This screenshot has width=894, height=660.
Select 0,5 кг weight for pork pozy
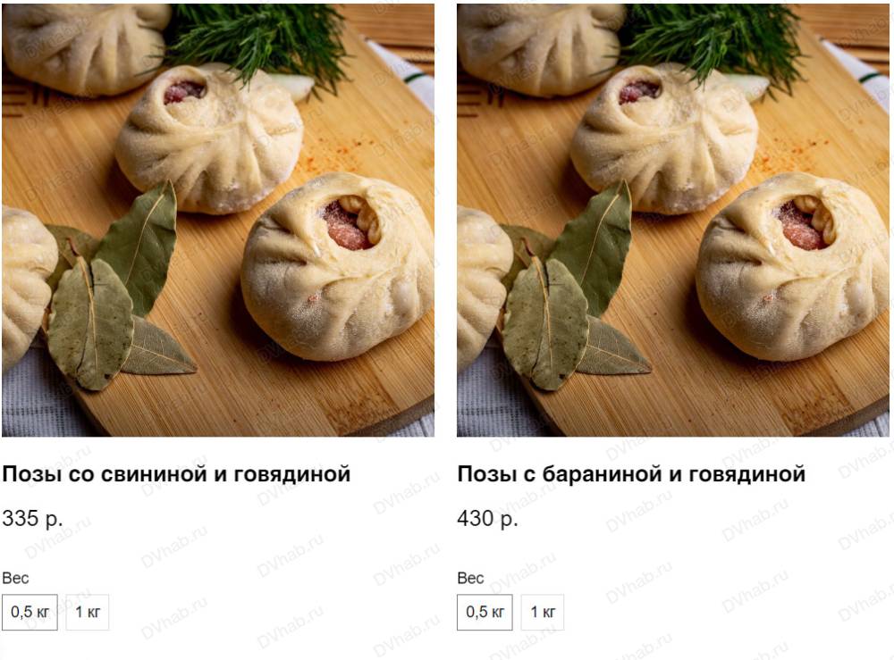[x=30, y=612]
